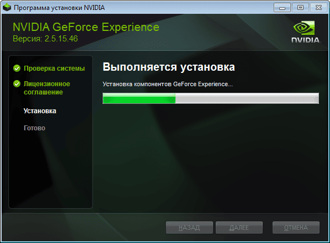330x243 pixels.
Task: Click green checkmark beside Проверка системы
Action: tap(17, 68)
